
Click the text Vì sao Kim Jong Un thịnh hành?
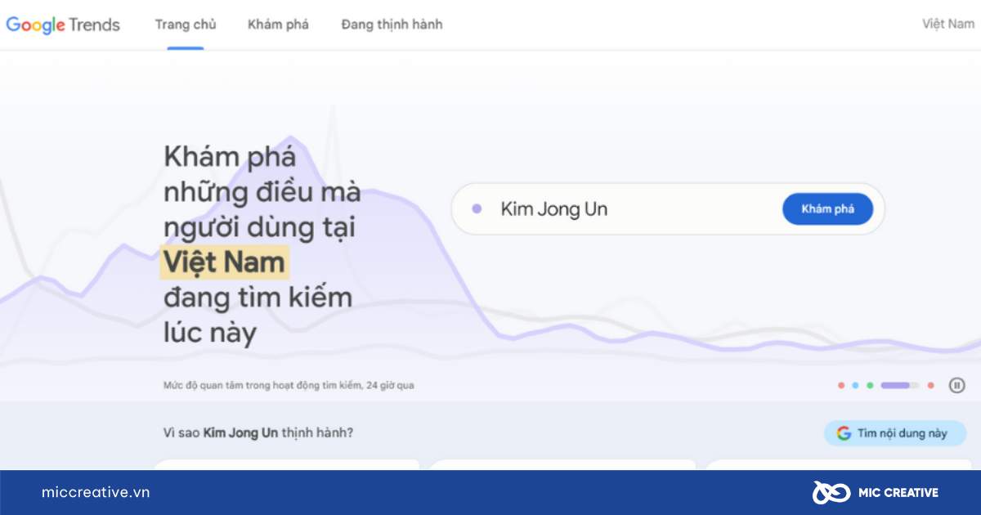[x=258, y=432]
